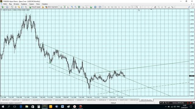Open the Файл menu
Viewport: 195px width, 109px height.
pyautogui.click(x=5, y=4)
